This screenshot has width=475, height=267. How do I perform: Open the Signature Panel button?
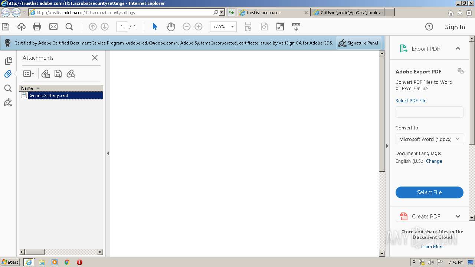pyautogui.click(x=358, y=43)
